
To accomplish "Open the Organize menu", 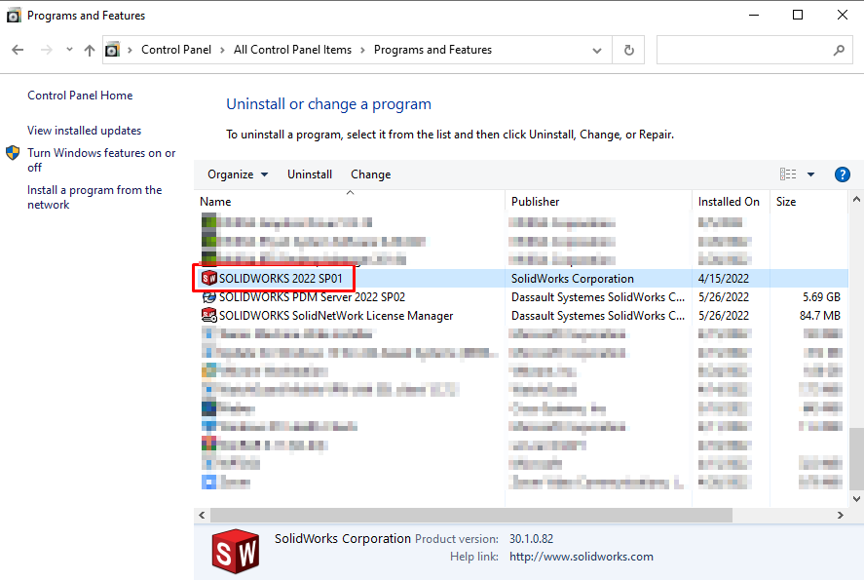I will point(237,174).
